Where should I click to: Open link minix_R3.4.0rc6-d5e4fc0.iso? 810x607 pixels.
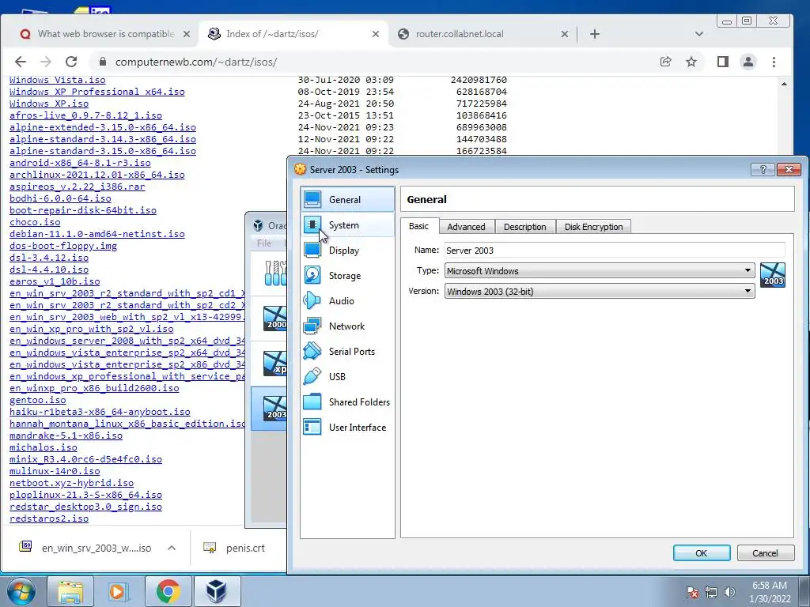pyautogui.click(x=85, y=459)
